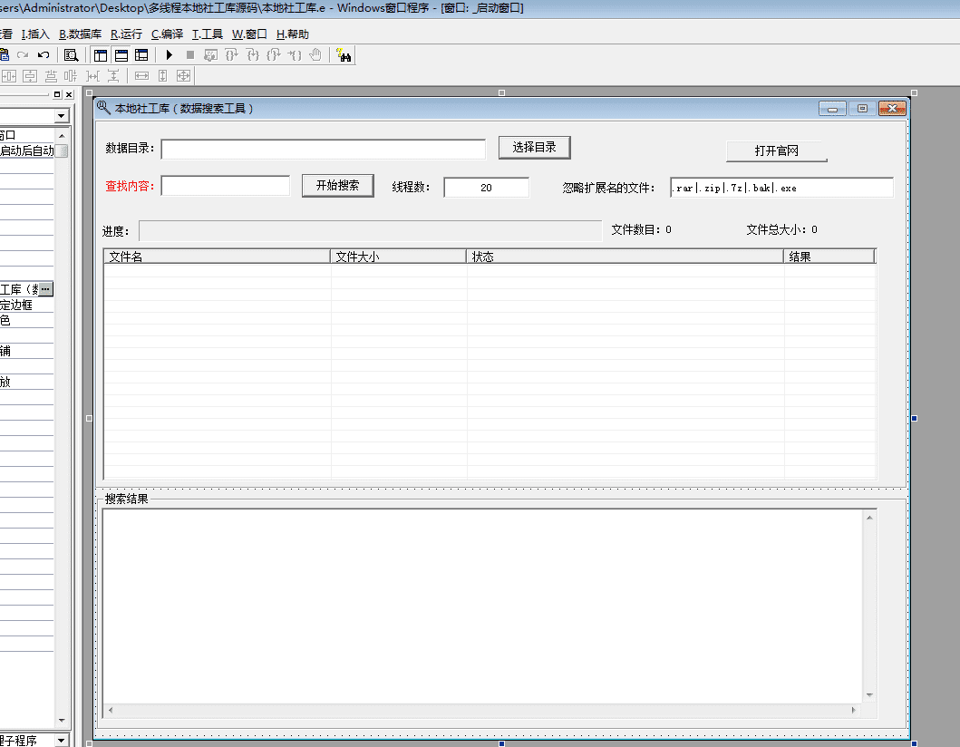Click the Undo arrow icon

(43, 55)
